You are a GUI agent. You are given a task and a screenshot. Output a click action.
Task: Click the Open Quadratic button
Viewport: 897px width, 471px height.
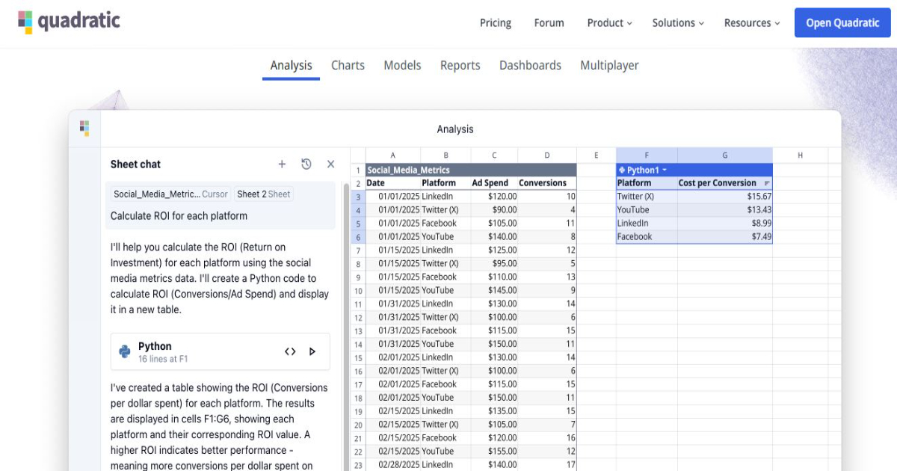842,23
